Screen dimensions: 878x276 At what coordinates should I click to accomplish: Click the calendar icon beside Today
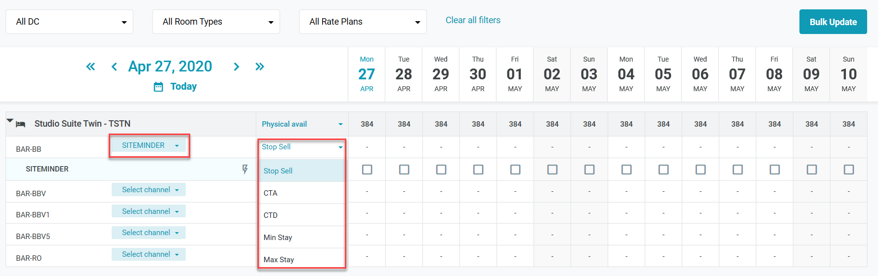[158, 87]
